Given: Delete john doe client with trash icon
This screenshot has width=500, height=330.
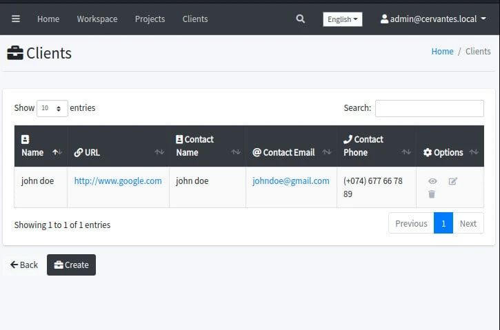Looking at the screenshot, I should (x=432, y=194).
